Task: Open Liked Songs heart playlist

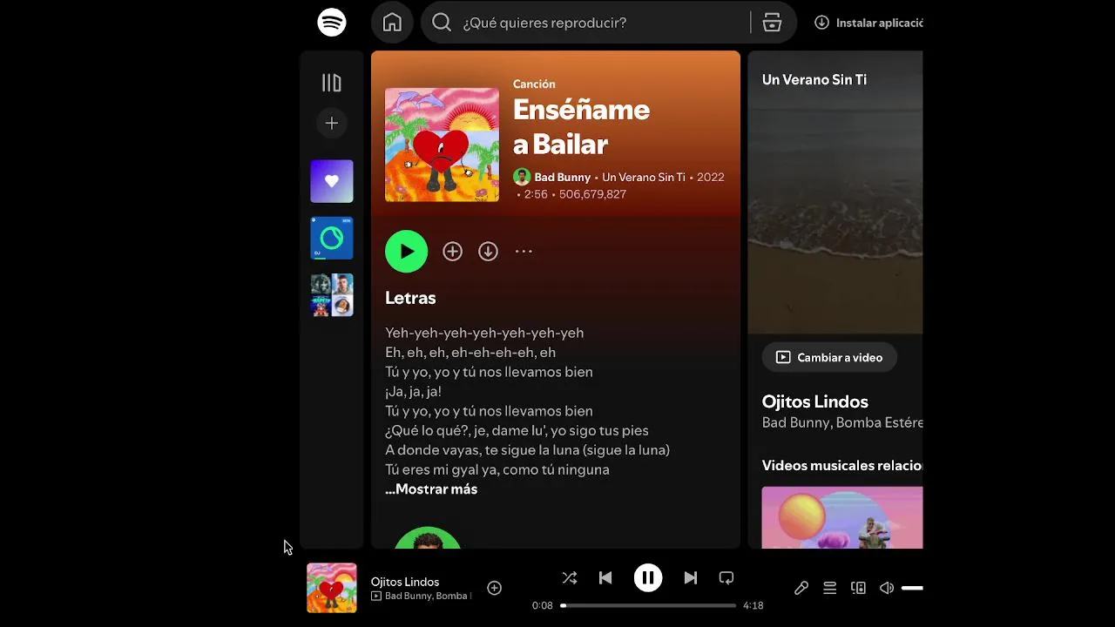Action: tap(332, 181)
